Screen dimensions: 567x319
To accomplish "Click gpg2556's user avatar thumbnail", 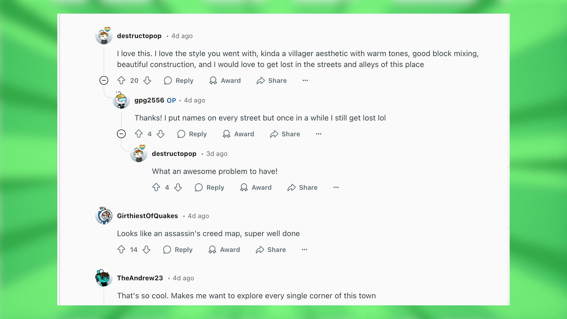I will 121,100.
